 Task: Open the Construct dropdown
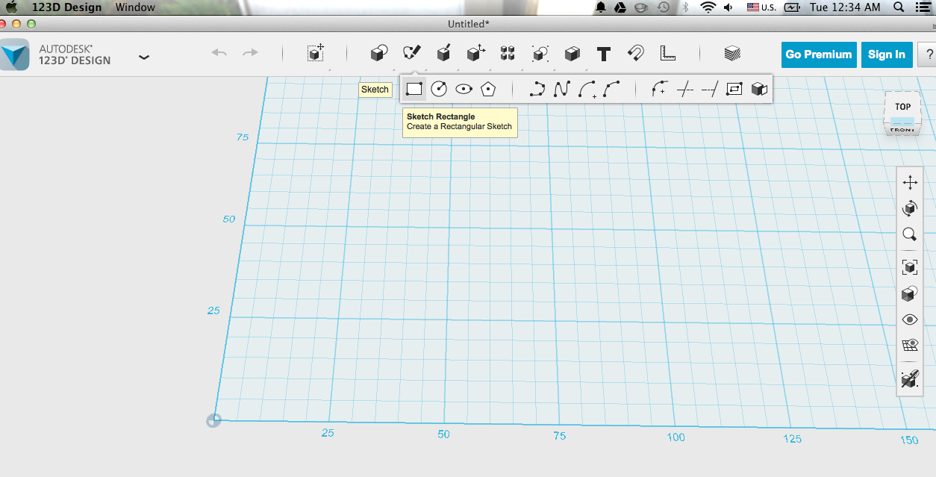[443, 54]
